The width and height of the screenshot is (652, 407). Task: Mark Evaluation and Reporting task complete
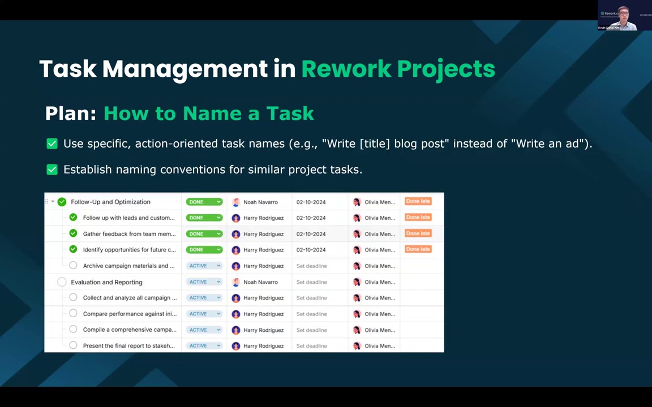point(62,282)
